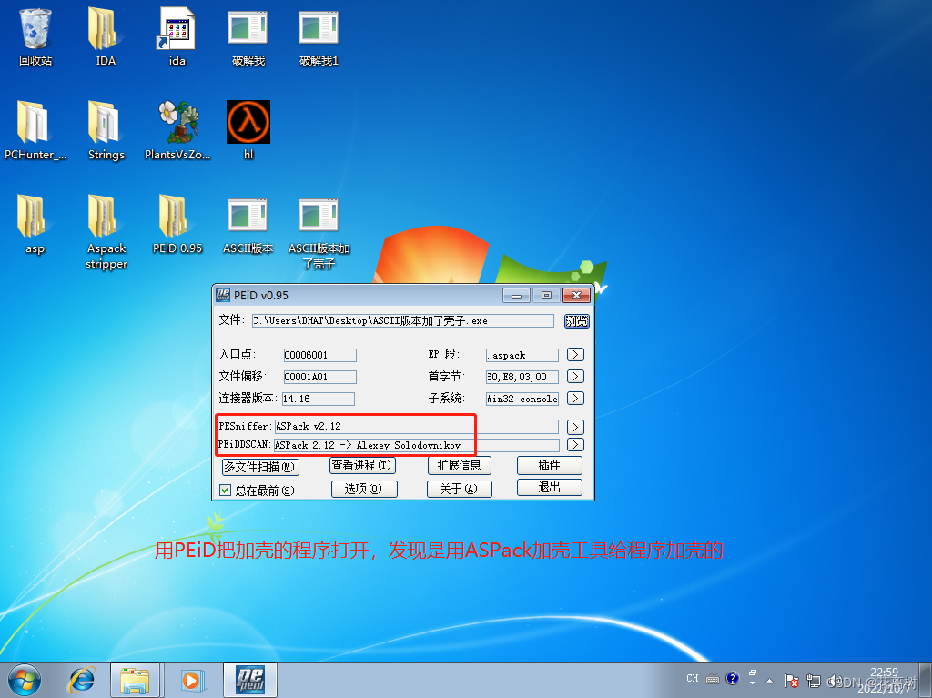932x698 pixels.
Task: Minimize the PEiD v0.95 window
Action: (517, 296)
